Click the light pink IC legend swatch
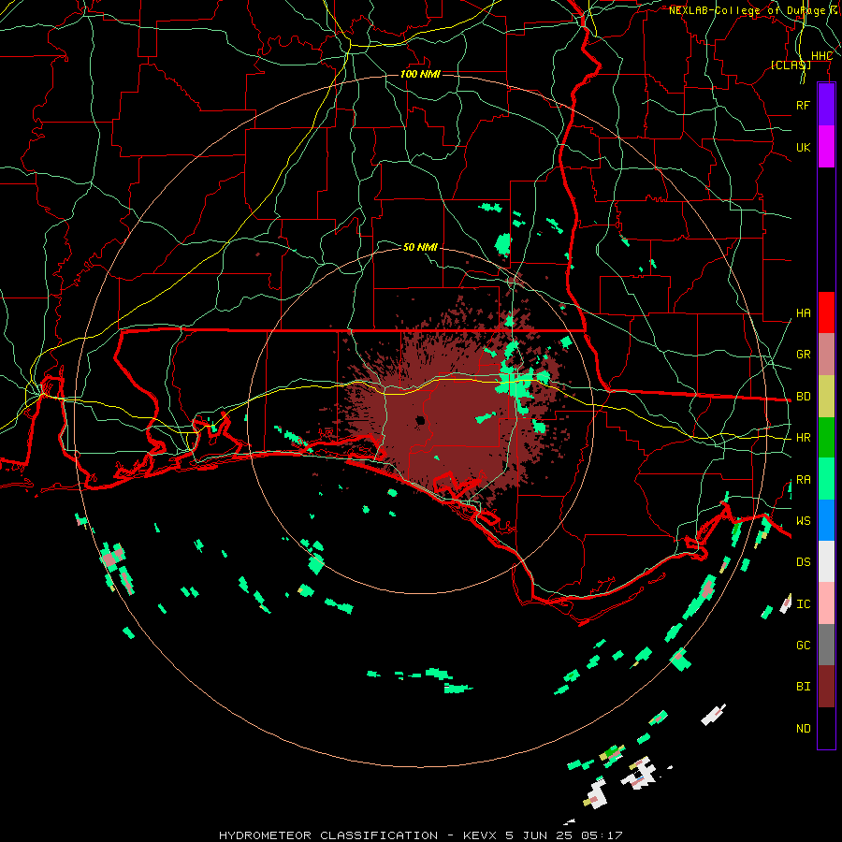 (x=826, y=603)
